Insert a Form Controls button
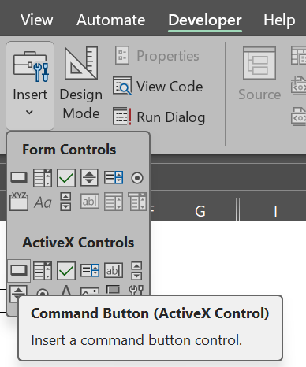The height and width of the screenshot is (367, 306). tap(19, 178)
